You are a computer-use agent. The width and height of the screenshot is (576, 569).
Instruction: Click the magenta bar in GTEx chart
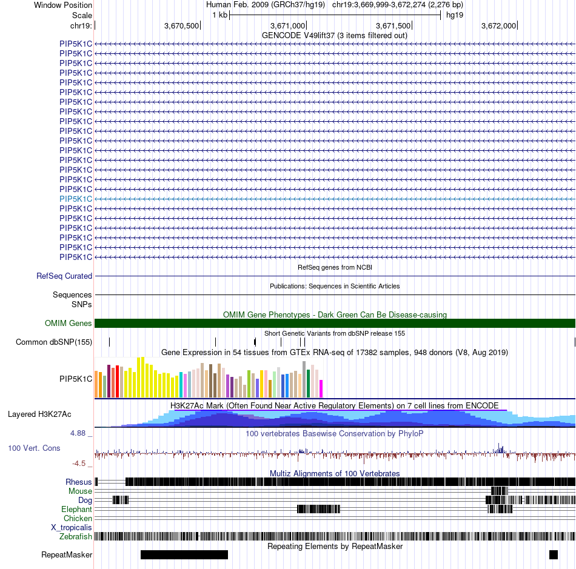tap(321, 389)
